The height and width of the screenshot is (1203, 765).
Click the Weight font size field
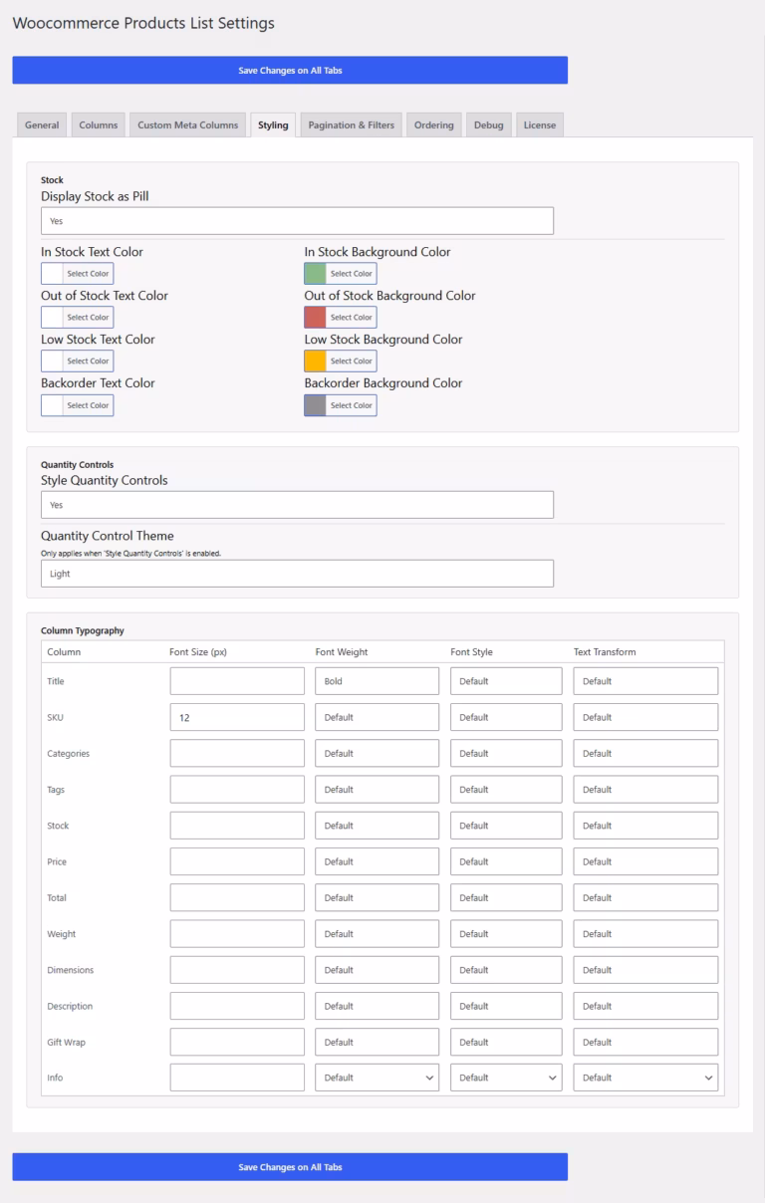click(x=237, y=934)
